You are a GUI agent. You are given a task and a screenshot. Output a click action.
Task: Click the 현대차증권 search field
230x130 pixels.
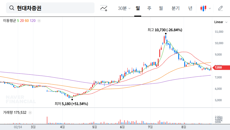click(x=50, y=8)
